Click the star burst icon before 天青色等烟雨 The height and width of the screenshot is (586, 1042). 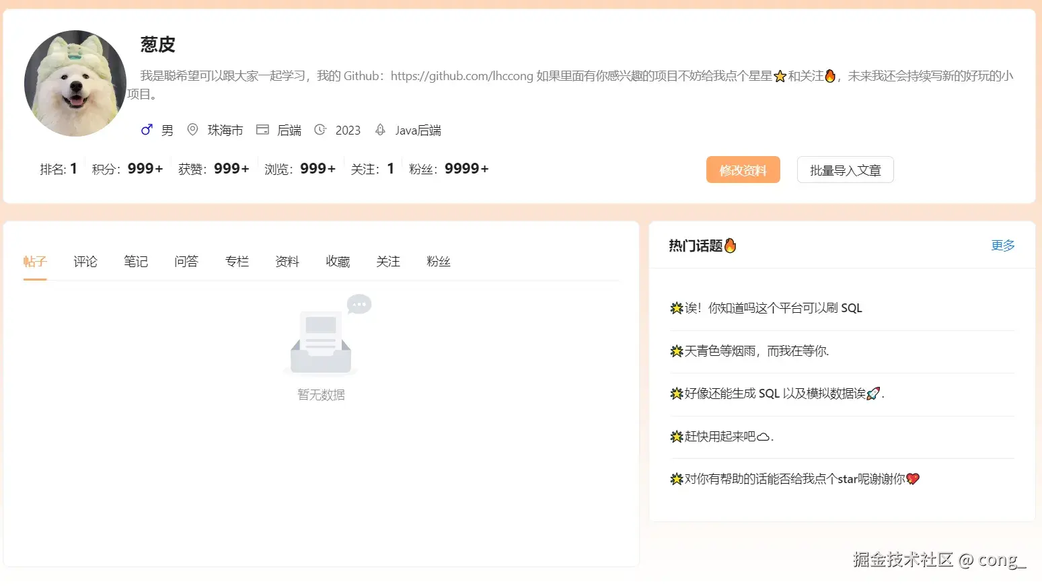tap(677, 351)
